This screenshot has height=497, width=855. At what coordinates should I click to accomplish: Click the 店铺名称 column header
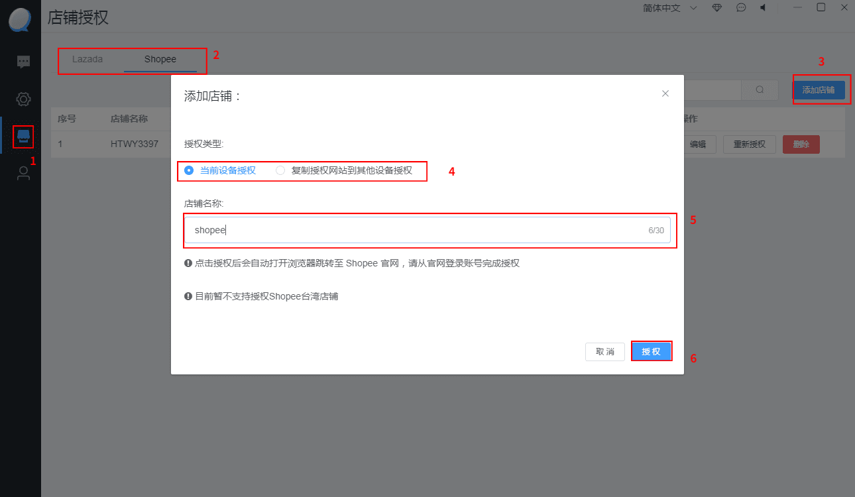[129, 119]
